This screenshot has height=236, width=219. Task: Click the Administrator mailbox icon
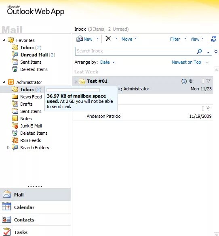tap(11, 82)
